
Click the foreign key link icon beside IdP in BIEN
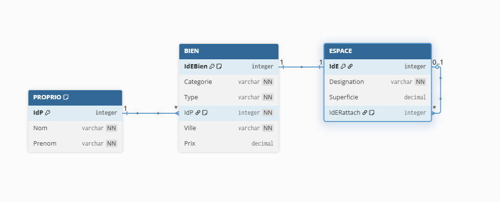tap(198, 113)
